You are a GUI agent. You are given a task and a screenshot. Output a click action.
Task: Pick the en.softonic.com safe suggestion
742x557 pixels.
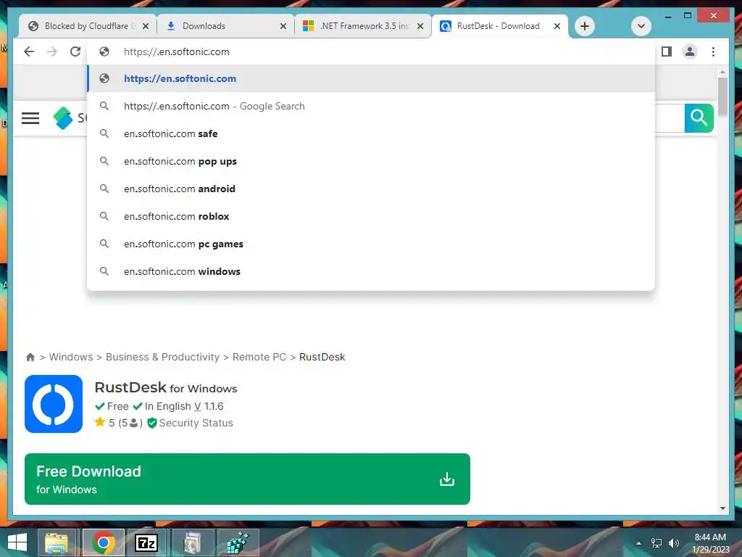point(371,133)
